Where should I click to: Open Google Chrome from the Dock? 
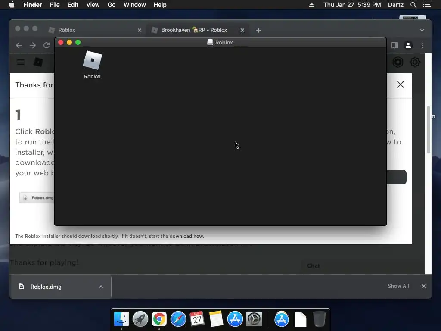point(159,319)
